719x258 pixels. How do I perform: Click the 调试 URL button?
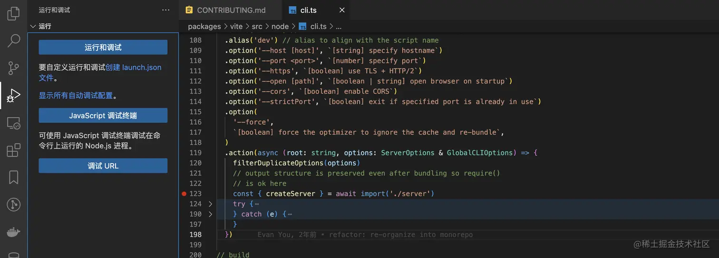click(103, 166)
